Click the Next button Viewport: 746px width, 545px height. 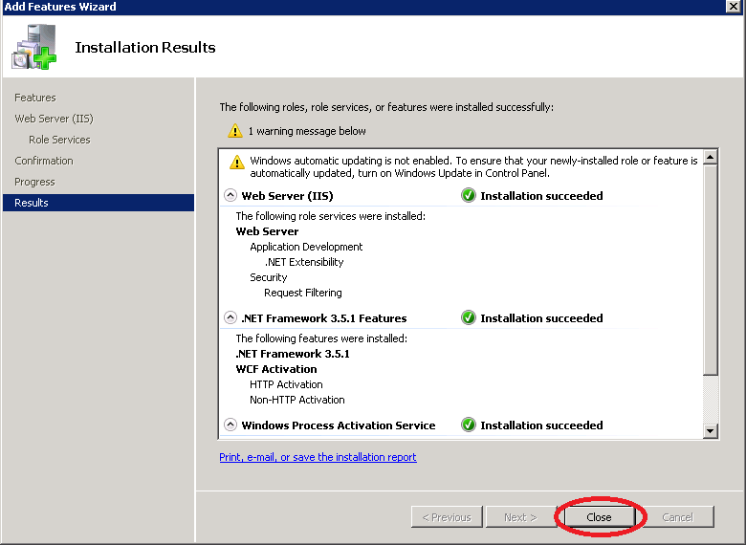point(520,517)
